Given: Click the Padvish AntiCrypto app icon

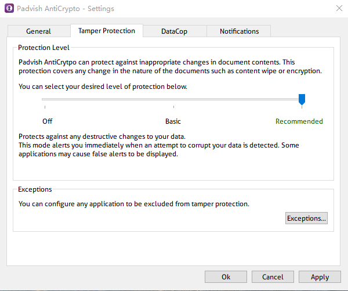Looking at the screenshot, I should (9, 9).
